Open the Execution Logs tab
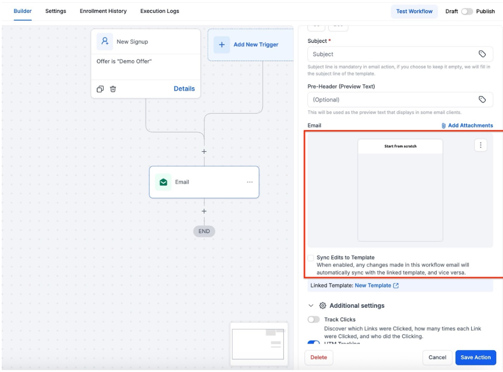 (160, 11)
